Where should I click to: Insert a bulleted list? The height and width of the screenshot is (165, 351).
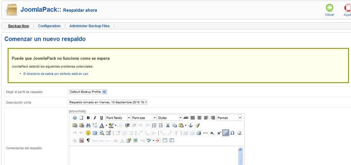tap(161, 126)
